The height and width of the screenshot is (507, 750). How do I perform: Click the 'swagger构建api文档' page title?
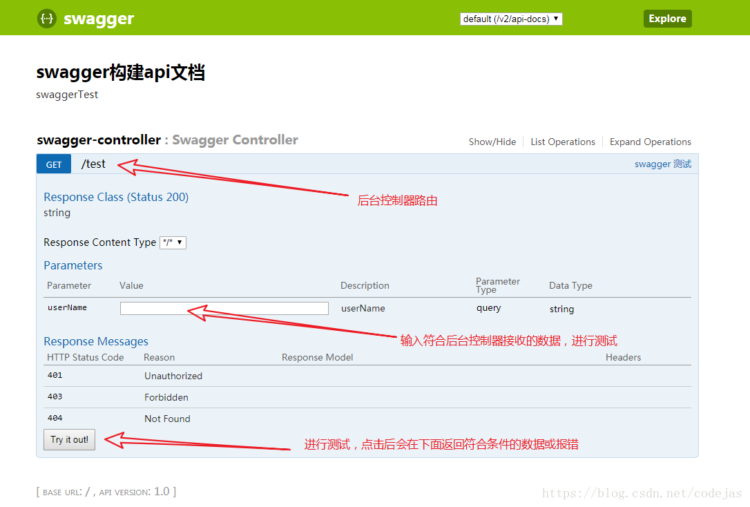pyautogui.click(x=121, y=73)
